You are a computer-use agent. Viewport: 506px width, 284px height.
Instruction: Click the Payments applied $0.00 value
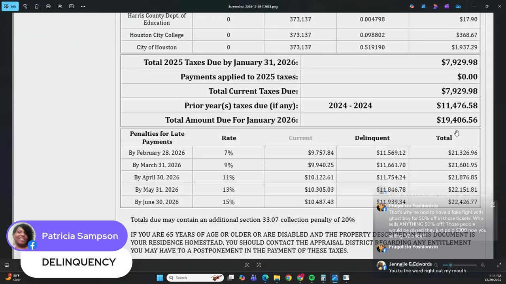[x=467, y=77]
